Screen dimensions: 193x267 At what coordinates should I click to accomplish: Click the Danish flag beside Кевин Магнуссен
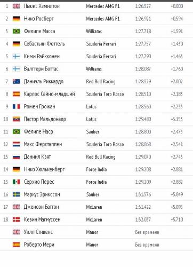tap(16, 219)
